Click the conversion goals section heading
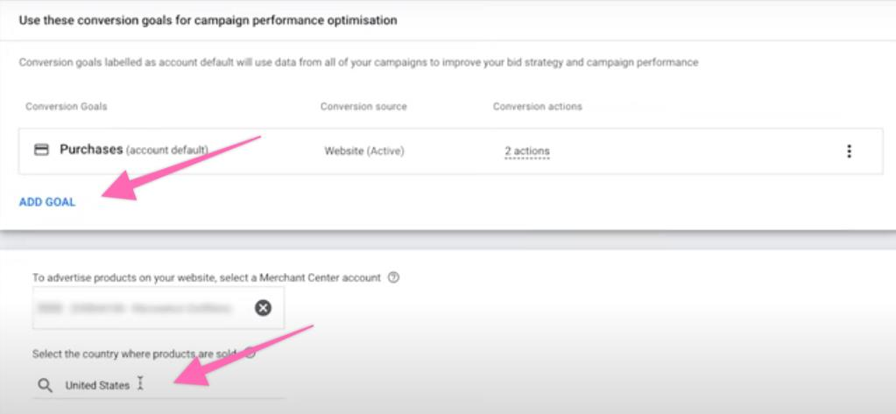 click(208, 20)
